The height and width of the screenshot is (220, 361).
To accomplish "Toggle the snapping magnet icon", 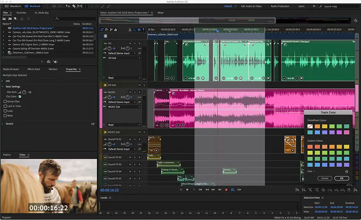I will click(139, 30).
